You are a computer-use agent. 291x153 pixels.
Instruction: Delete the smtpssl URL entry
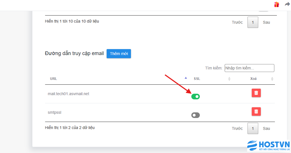(256, 112)
